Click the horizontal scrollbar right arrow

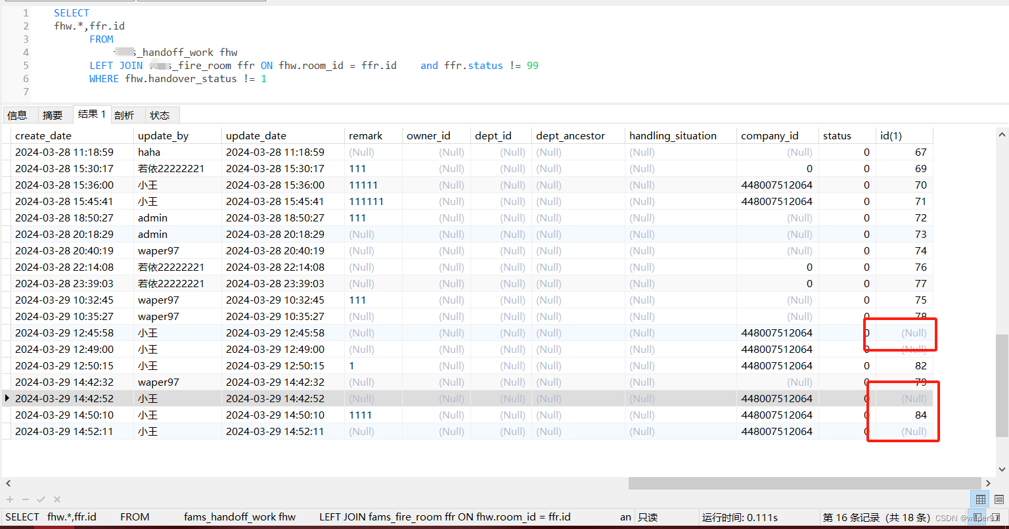989,483
